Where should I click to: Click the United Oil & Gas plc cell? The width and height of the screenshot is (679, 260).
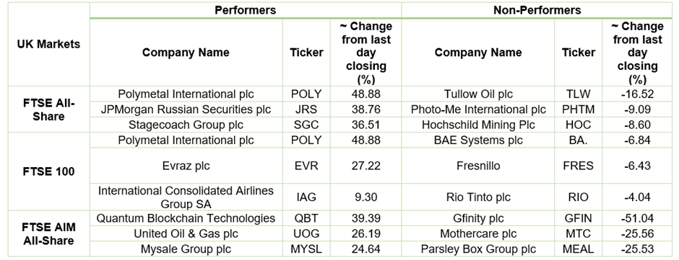pyautogui.click(x=186, y=233)
